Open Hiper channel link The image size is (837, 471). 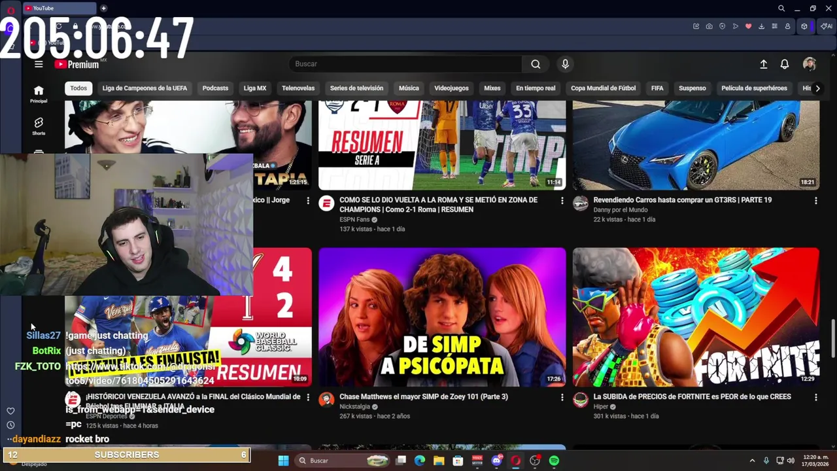click(x=602, y=406)
